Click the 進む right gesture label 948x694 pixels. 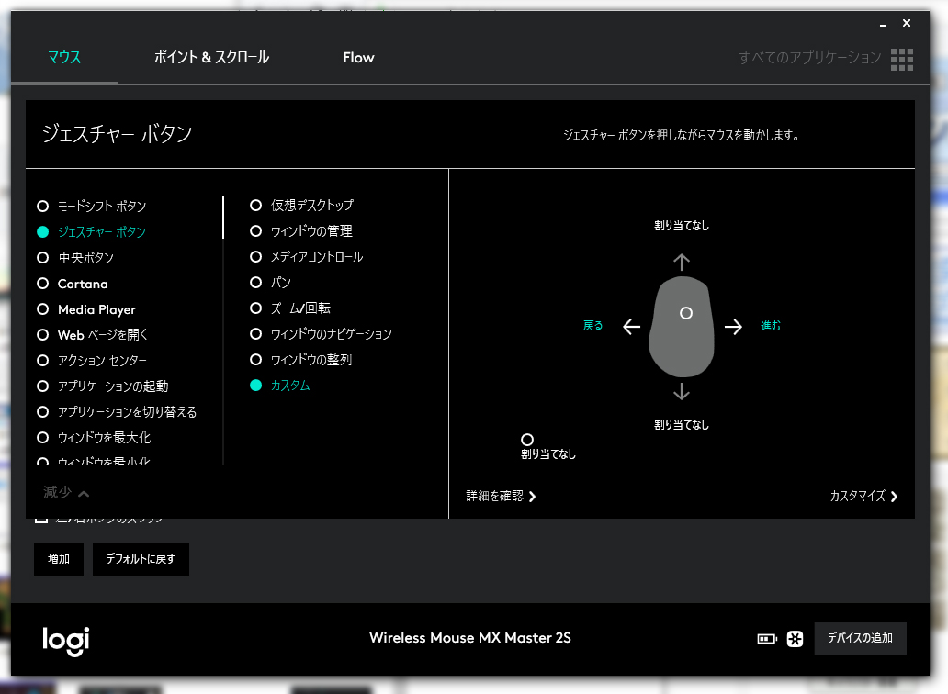click(x=771, y=326)
